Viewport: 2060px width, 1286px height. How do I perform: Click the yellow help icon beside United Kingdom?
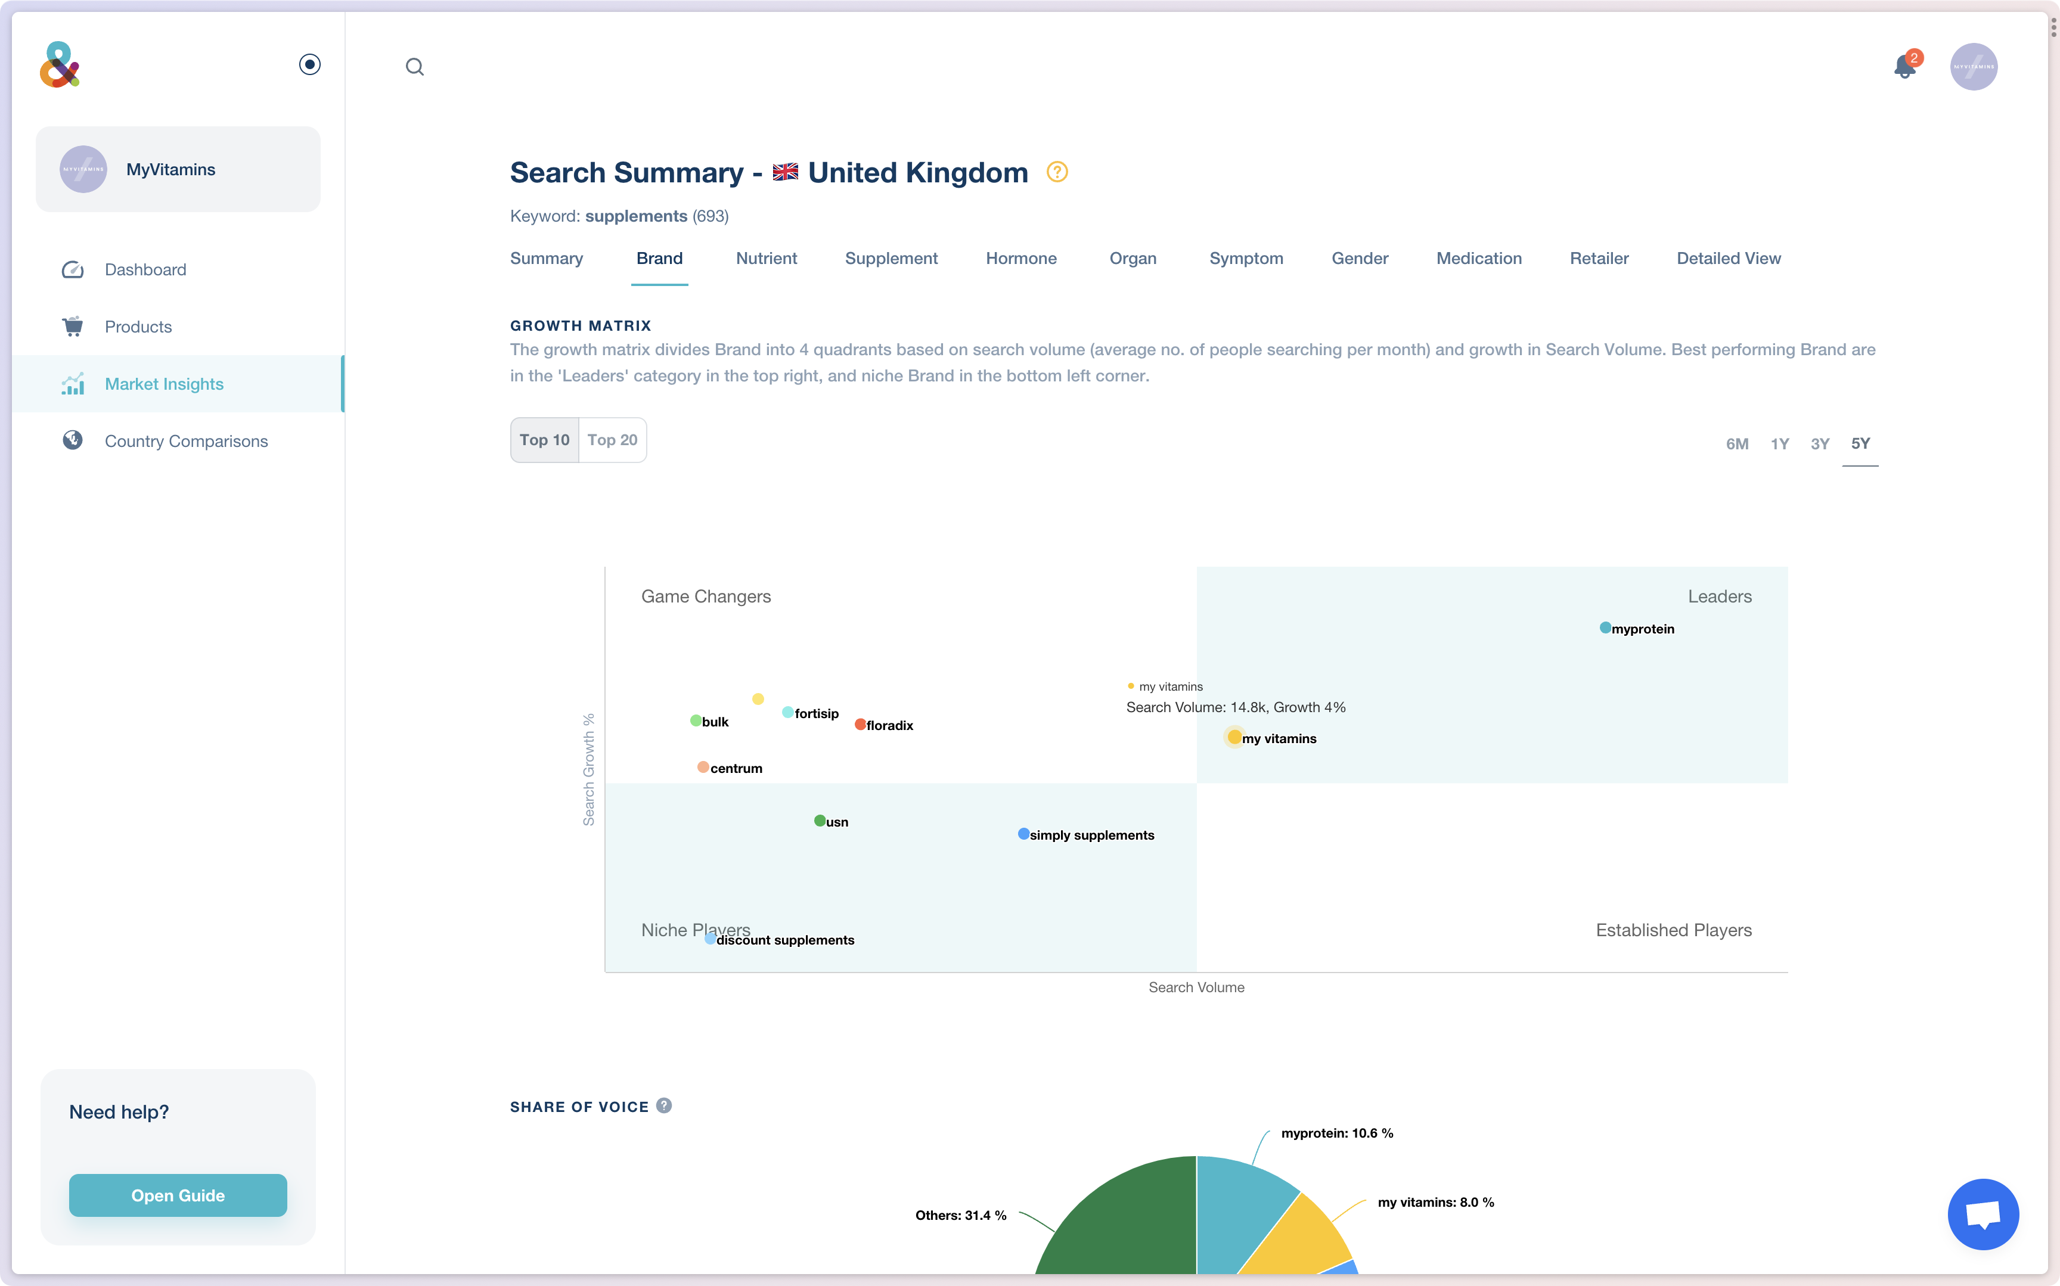tap(1056, 173)
